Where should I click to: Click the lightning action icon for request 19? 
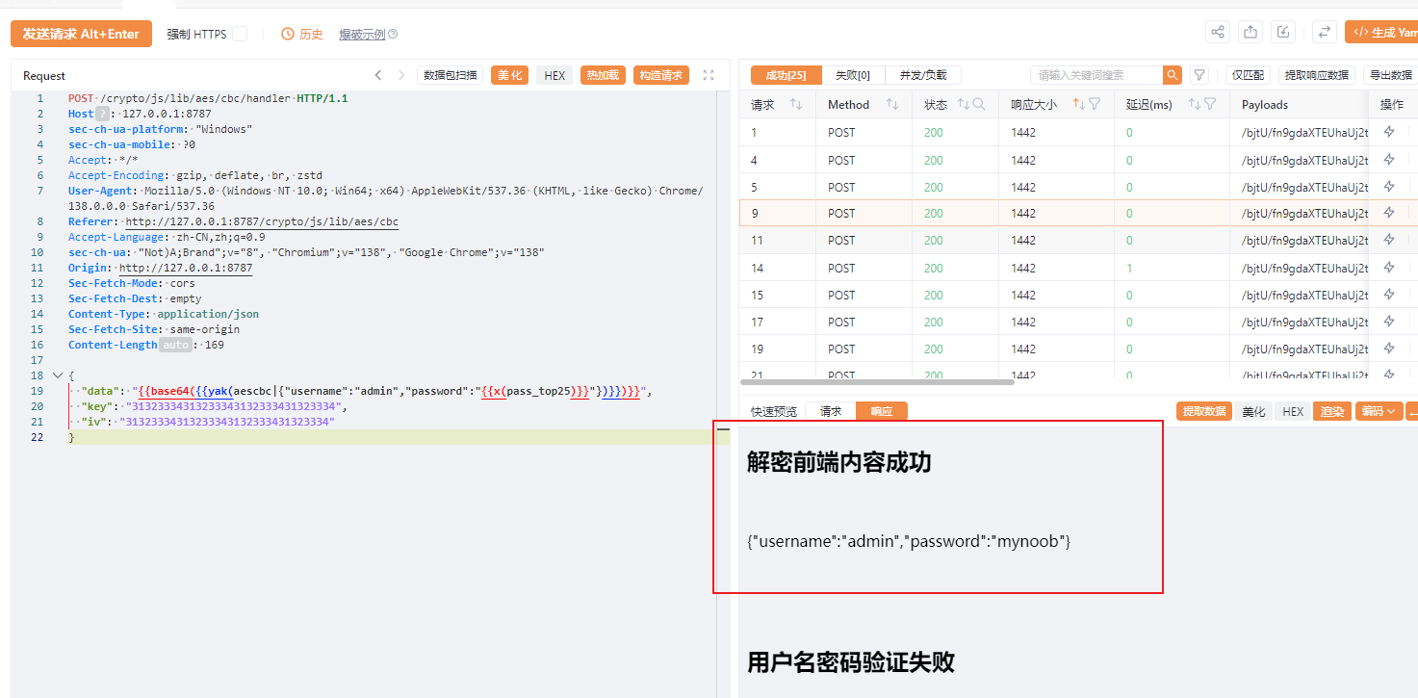tap(1389, 349)
